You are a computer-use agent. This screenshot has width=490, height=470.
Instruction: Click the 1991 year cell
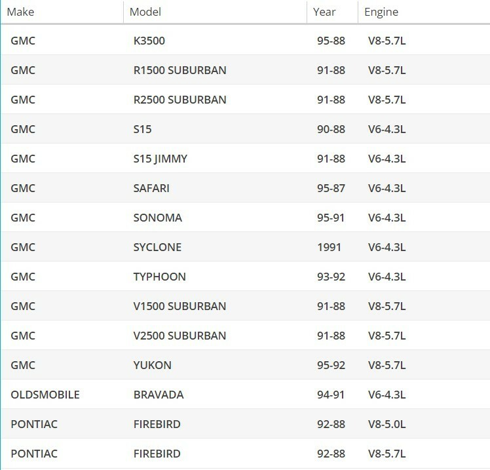(329, 247)
